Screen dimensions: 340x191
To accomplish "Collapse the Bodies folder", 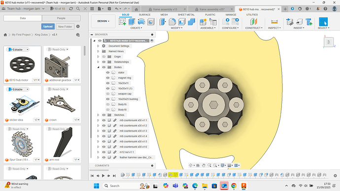I will tap(98, 67).
